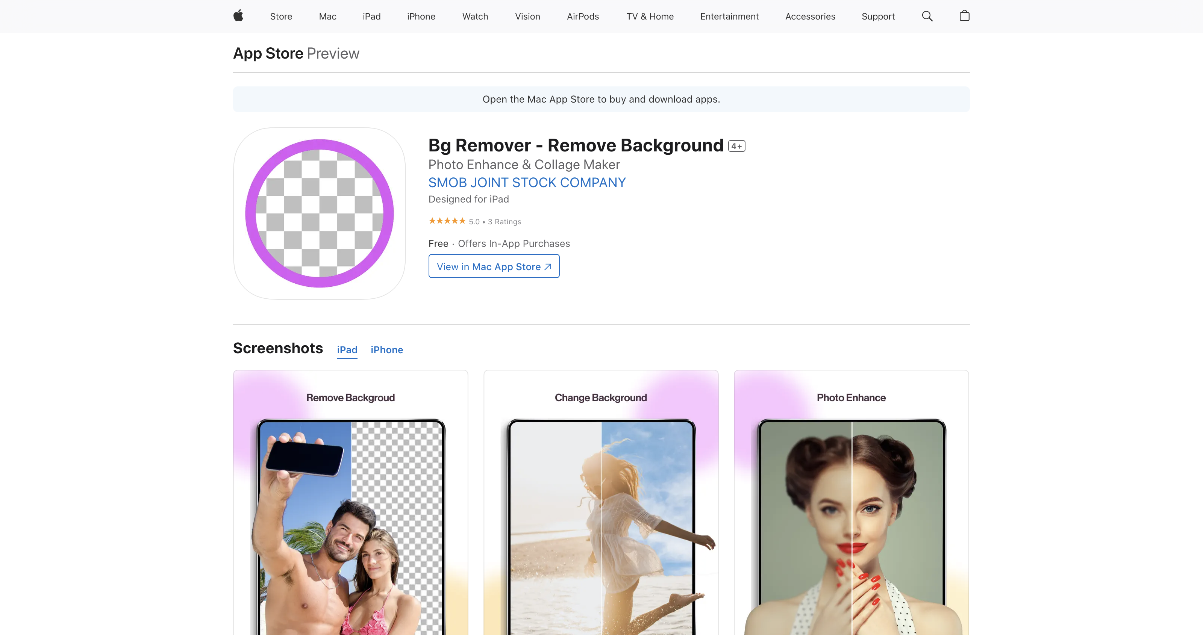Viewport: 1203px width, 635px height.
Task: Open the Watch menu item
Action: [476, 16]
